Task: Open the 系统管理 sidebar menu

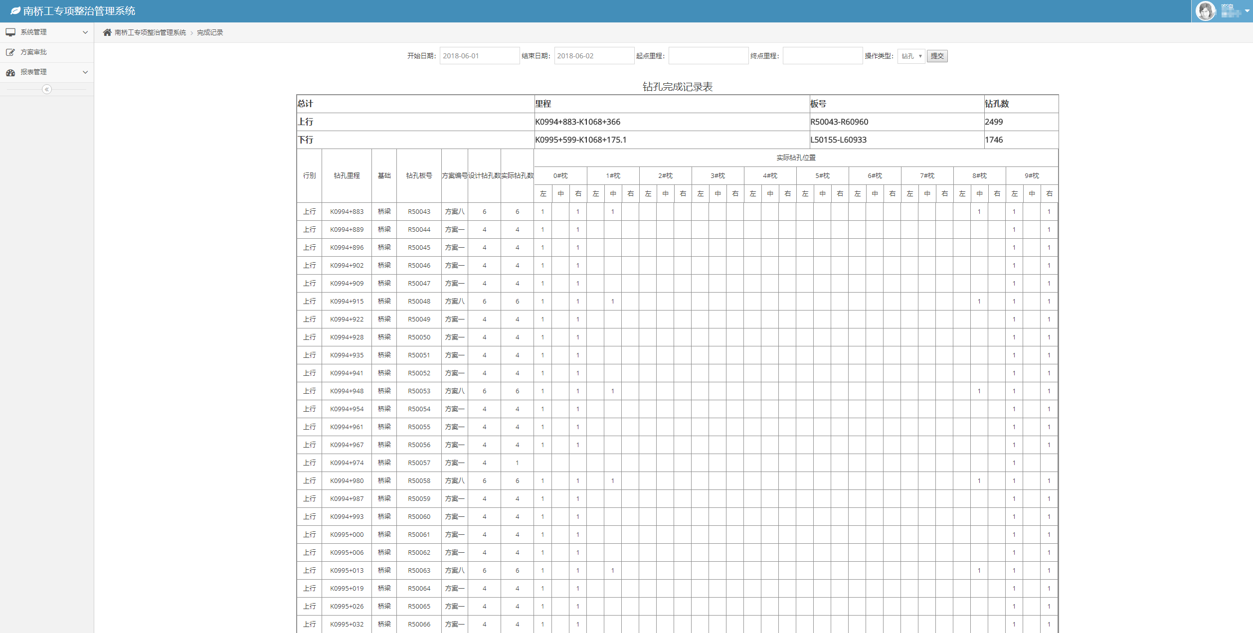Action: click(33, 32)
